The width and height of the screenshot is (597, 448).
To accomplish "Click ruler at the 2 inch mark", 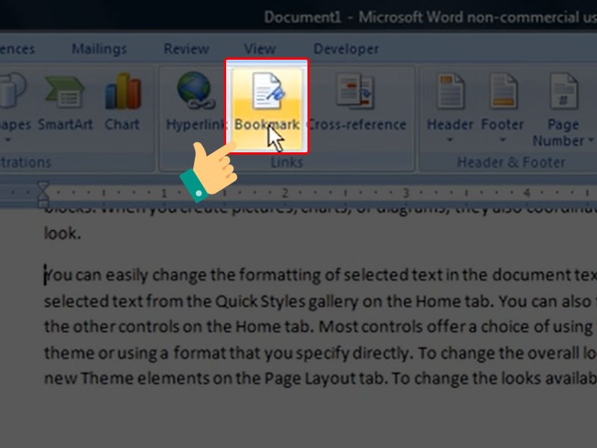I will click(285, 193).
